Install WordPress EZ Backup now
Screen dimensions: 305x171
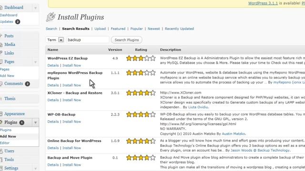71,66
